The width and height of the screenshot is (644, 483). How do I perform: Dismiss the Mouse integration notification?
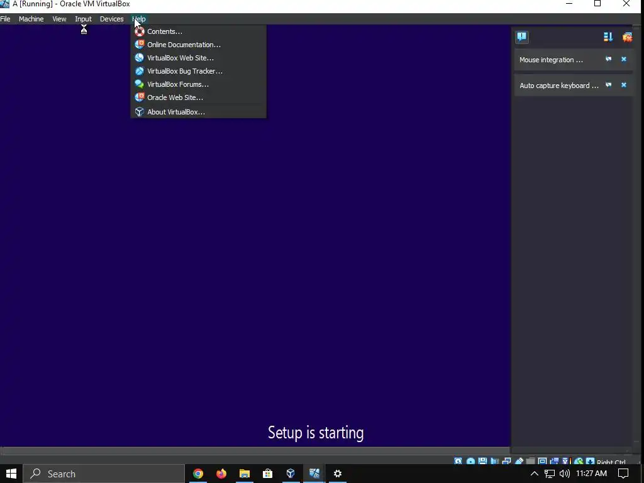click(624, 59)
